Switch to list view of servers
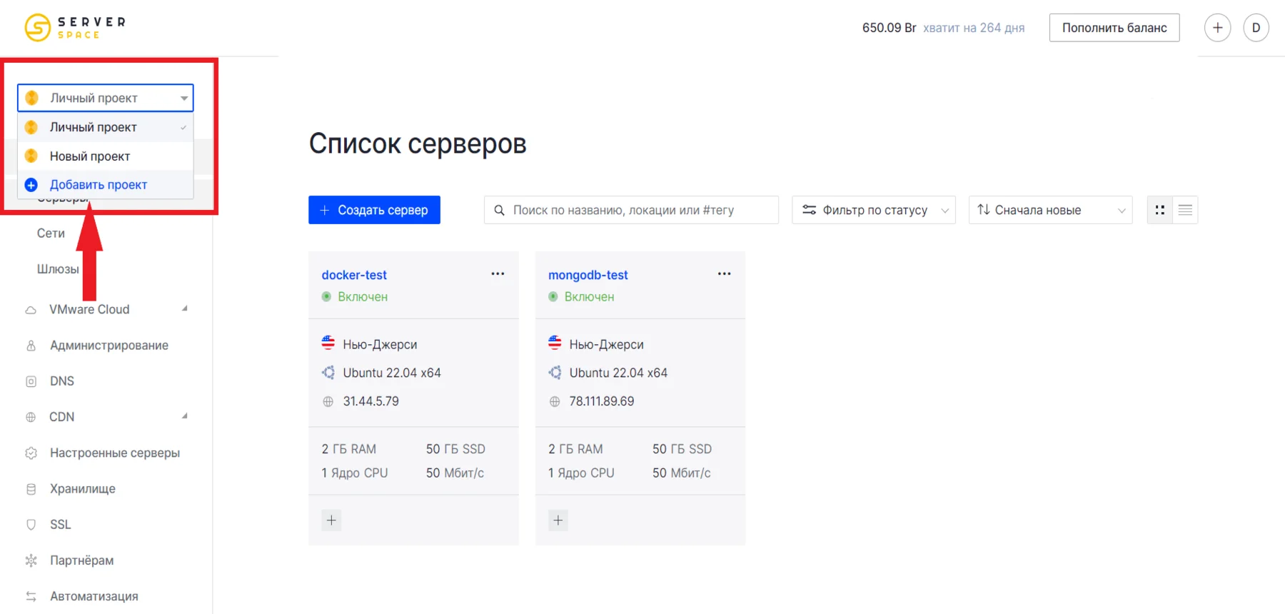1285x614 pixels. [1185, 210]
